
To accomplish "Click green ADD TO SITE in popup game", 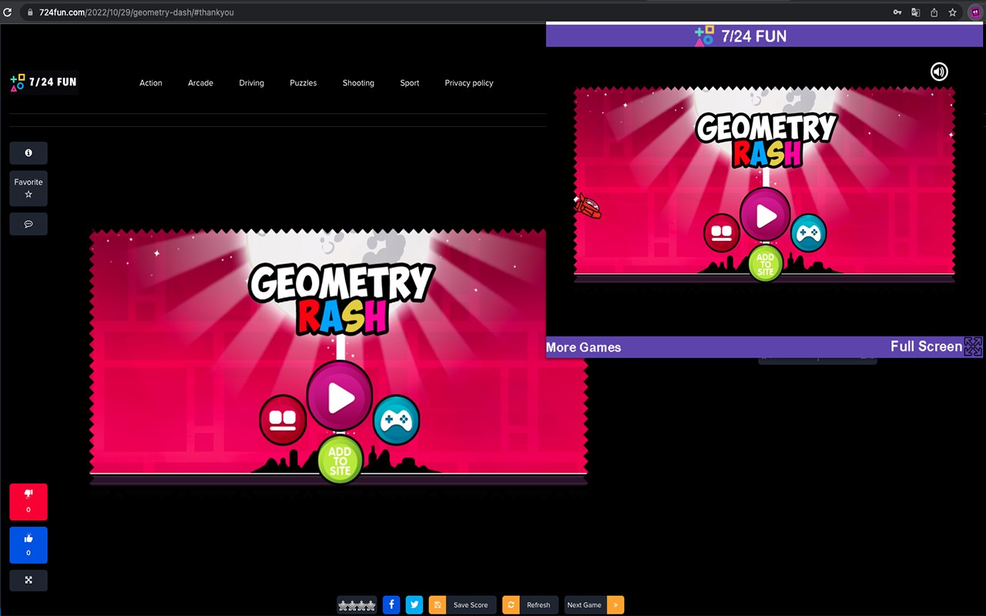I will (766, 263).
